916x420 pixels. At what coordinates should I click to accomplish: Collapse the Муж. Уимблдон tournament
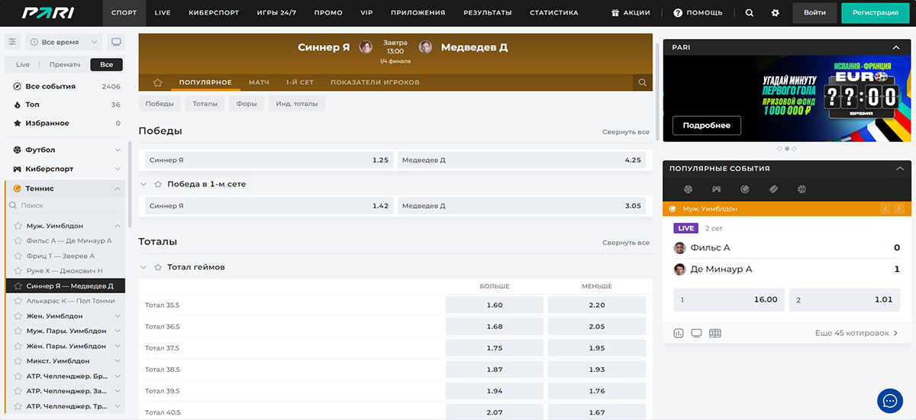coord(118,226)
